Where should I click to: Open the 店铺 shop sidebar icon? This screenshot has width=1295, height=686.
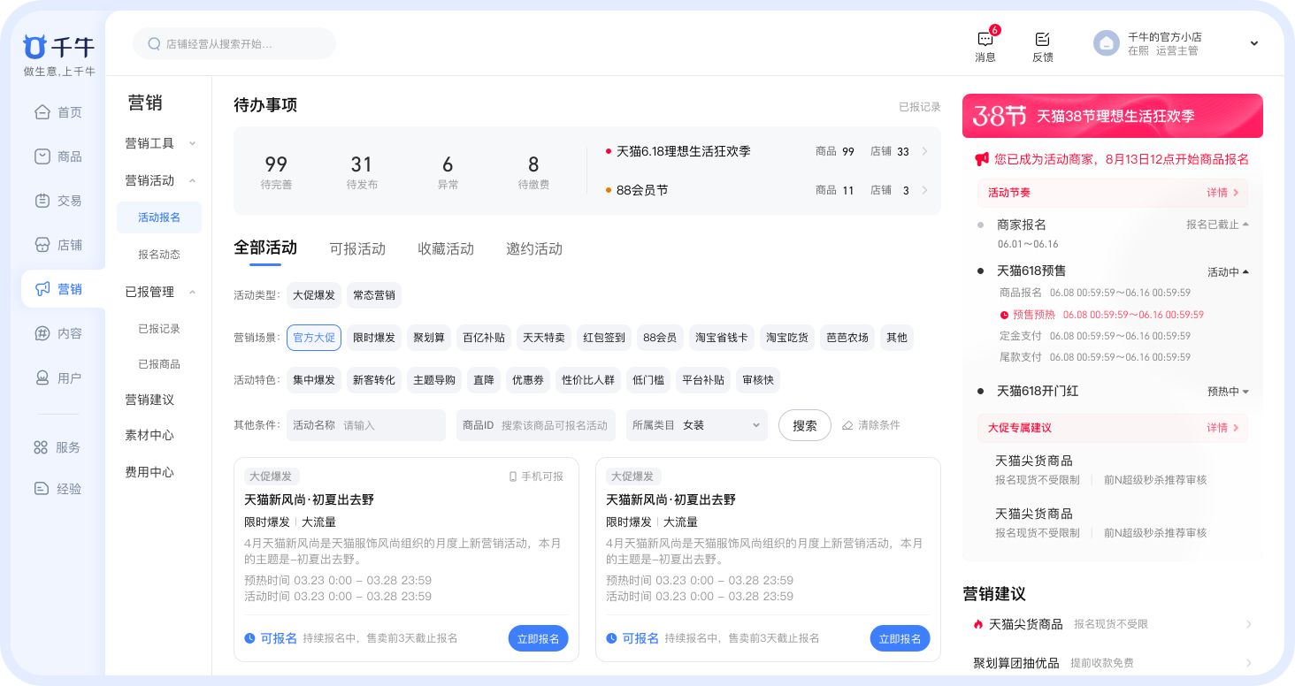click(x=42, y=245)
